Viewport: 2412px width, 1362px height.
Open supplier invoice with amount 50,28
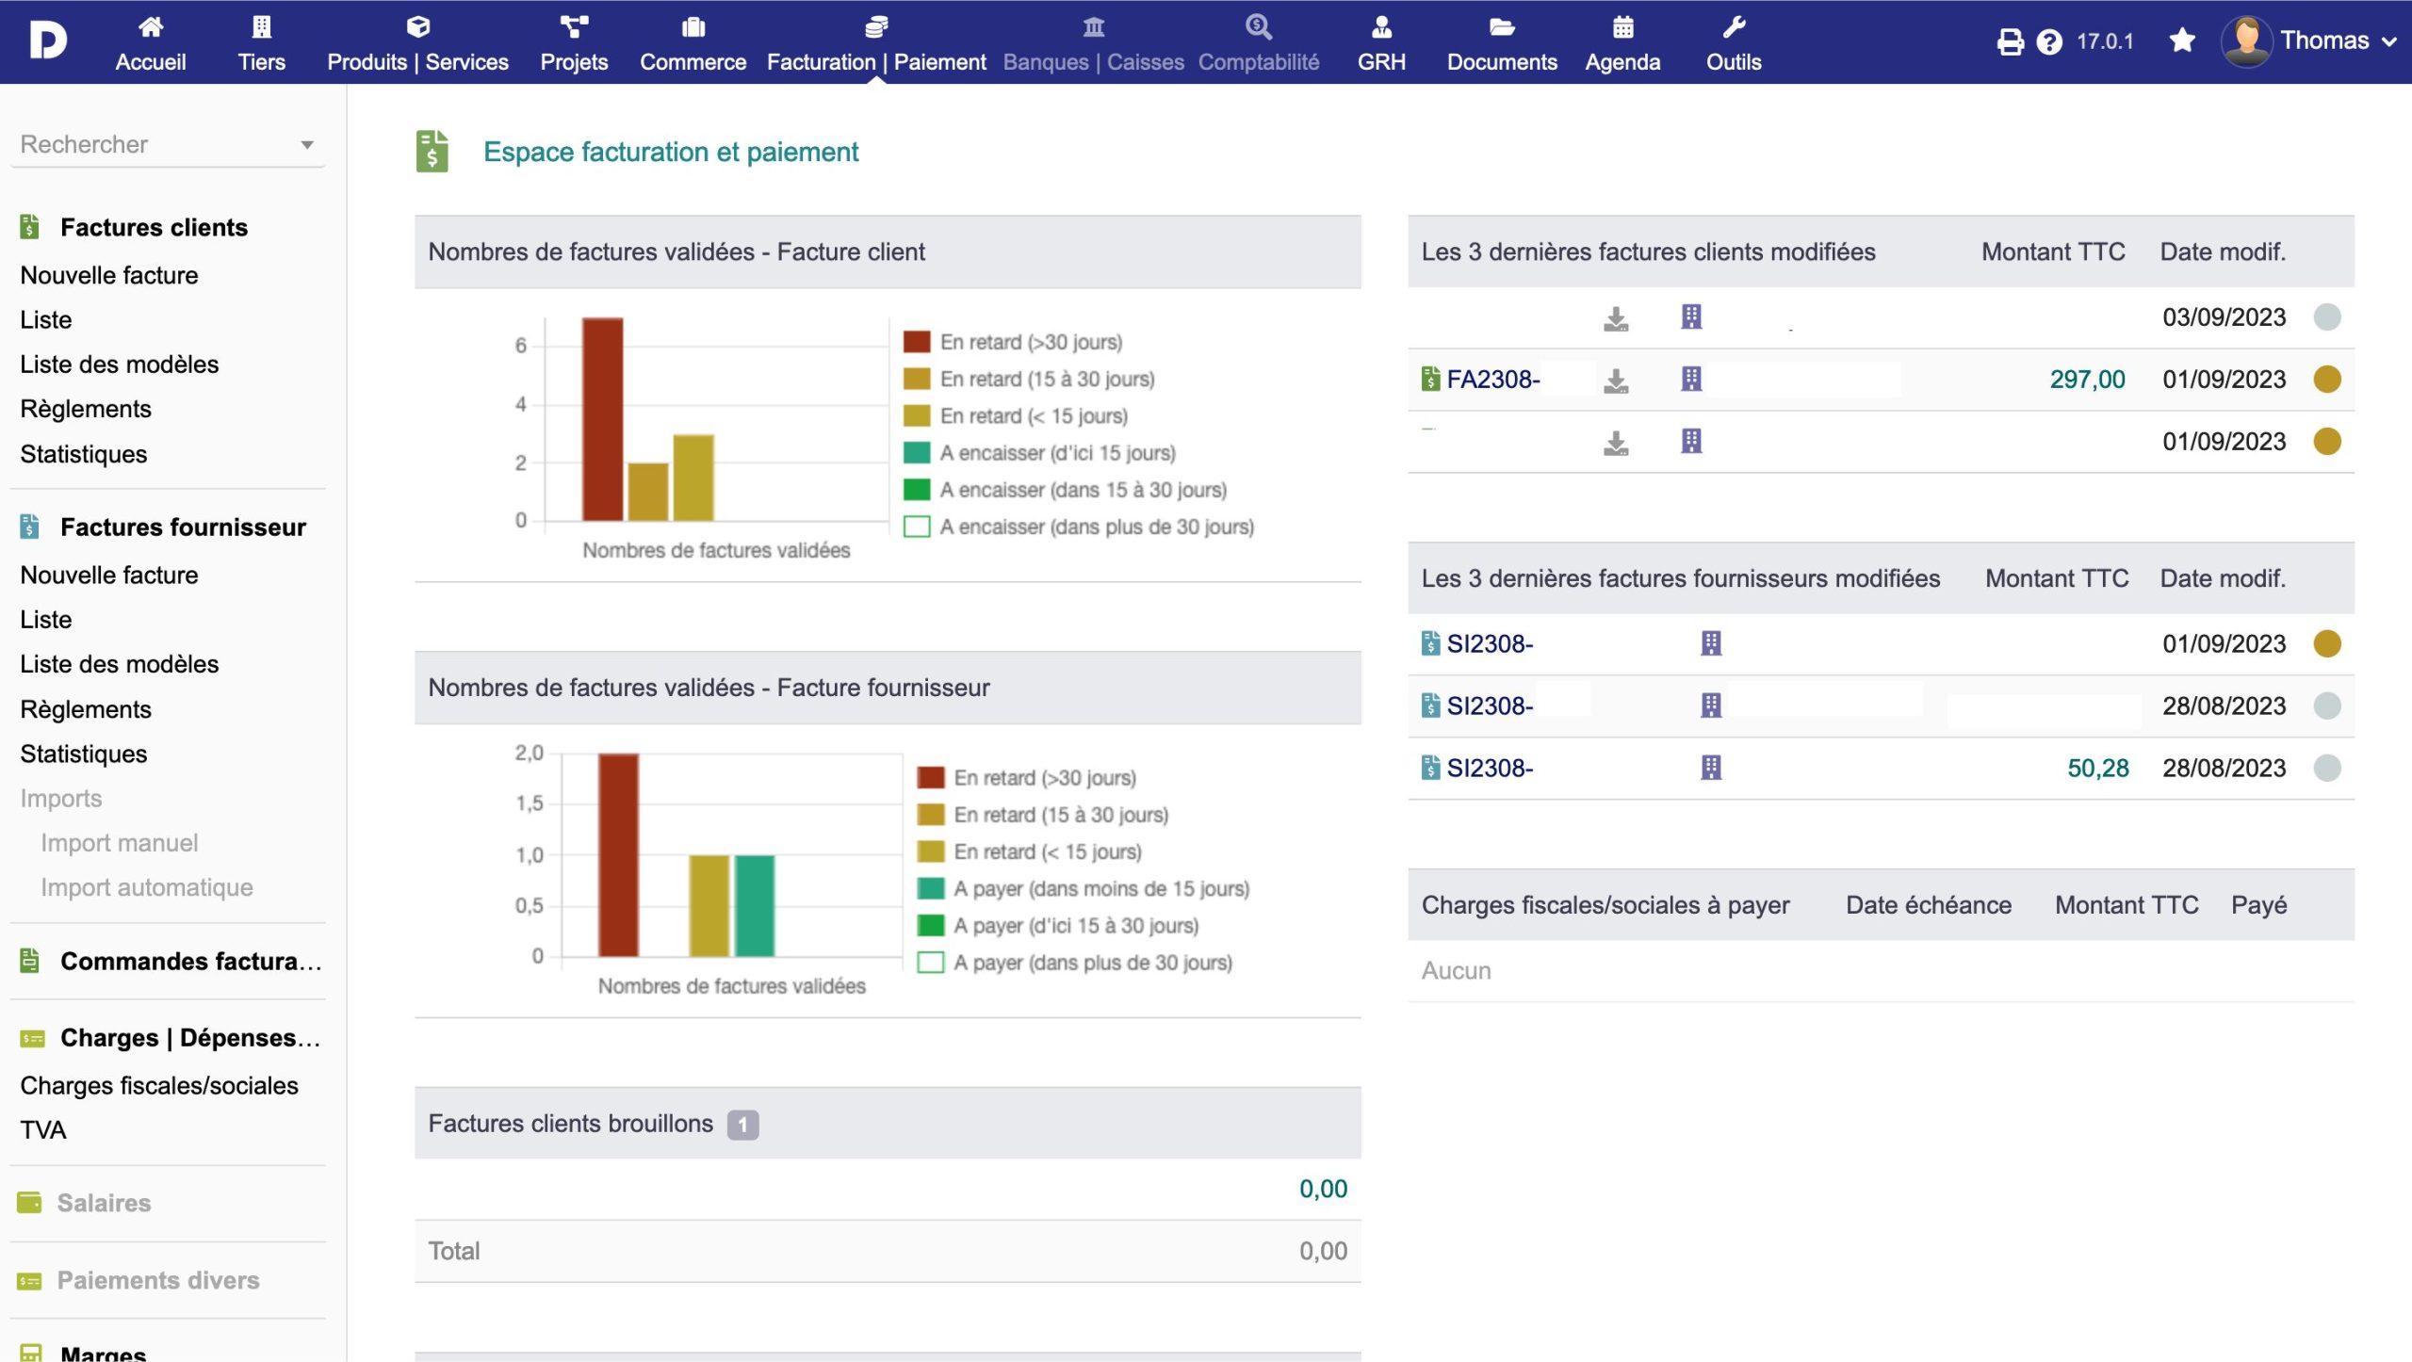pos(1489,769)
